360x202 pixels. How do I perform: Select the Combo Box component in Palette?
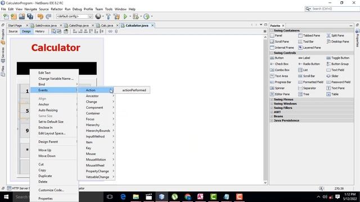(280, 70)
